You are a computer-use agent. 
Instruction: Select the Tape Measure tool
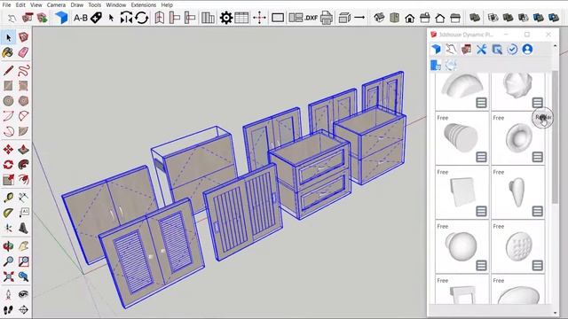pos(8,198)
